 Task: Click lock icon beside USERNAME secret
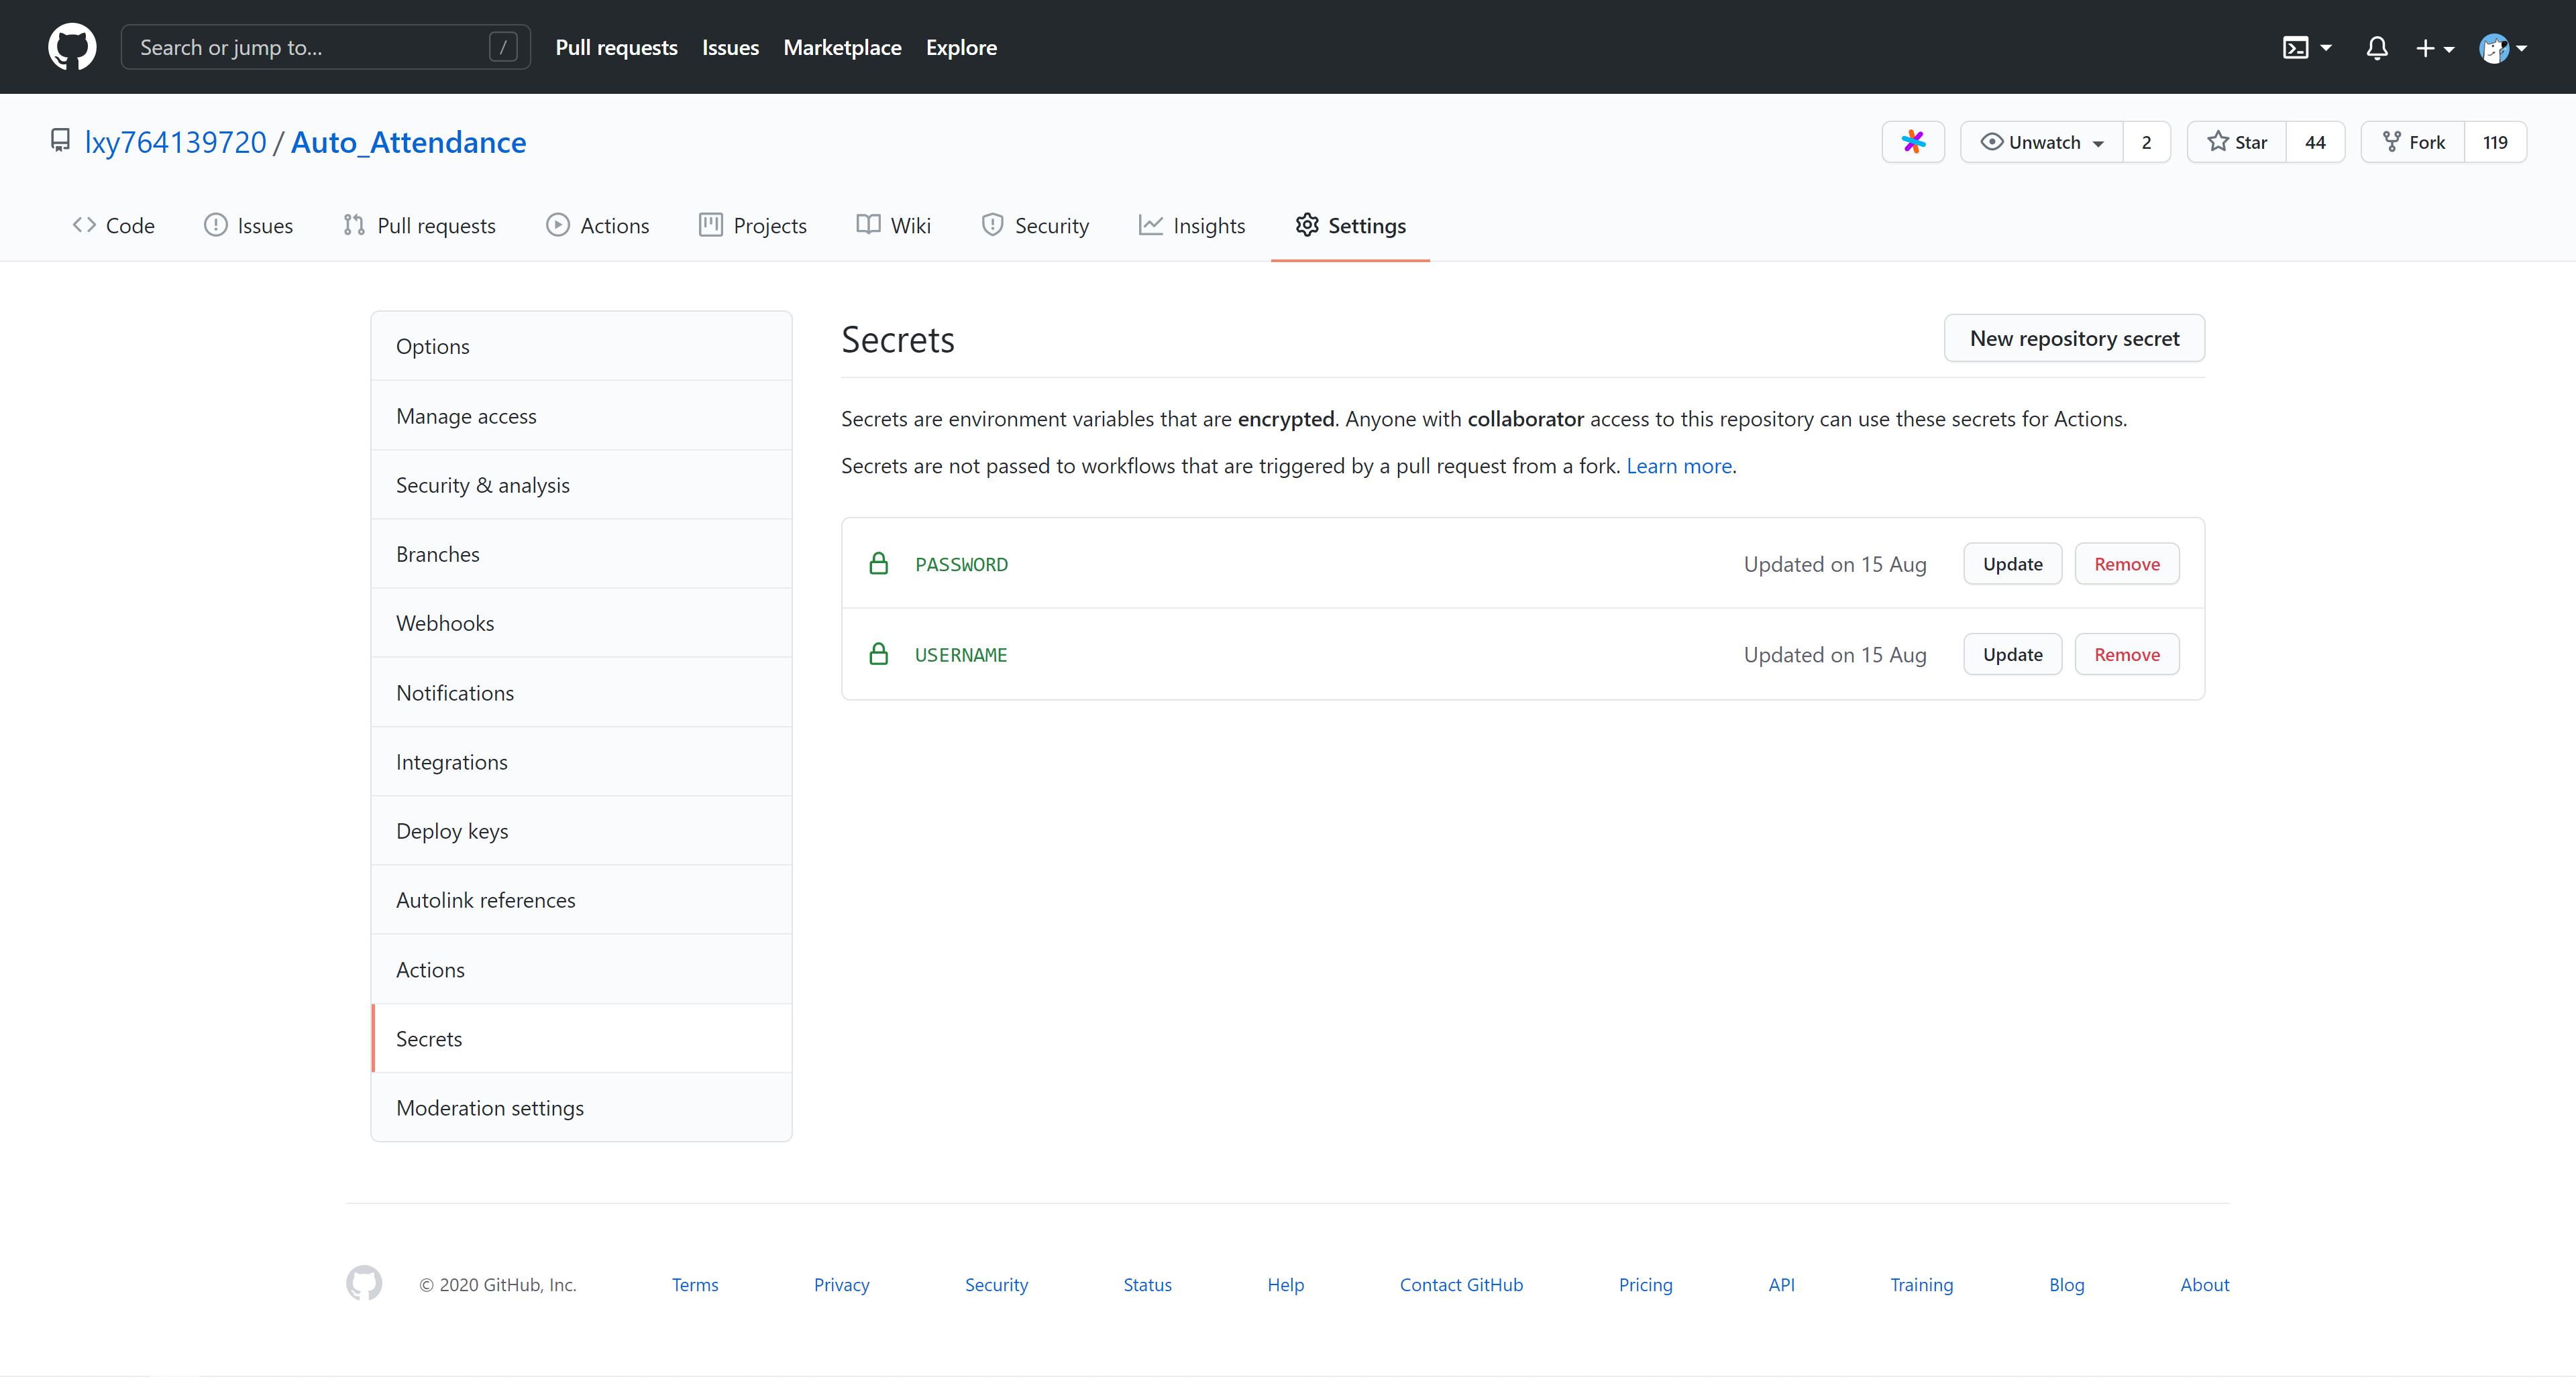(x=878, y=654)
